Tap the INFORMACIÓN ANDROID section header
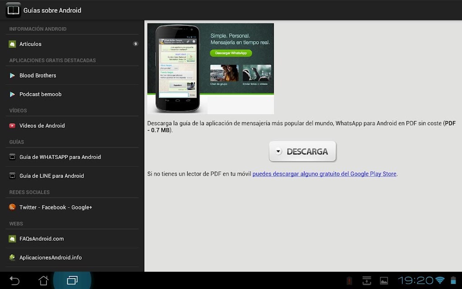462x289 pixels. (38, 29)
